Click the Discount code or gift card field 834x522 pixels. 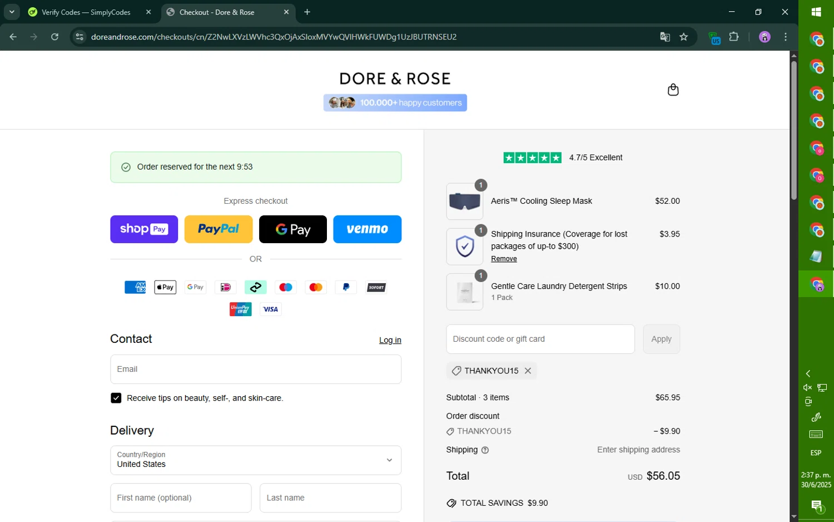(x=540, y=339)
